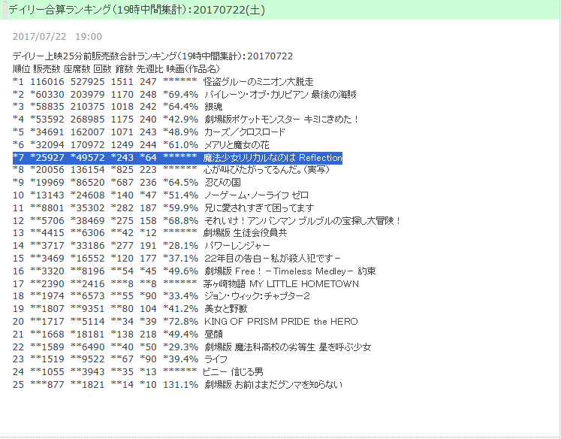Select sales value **2390
The width and height of the screenshot is (561, 439).
(47, 283)
